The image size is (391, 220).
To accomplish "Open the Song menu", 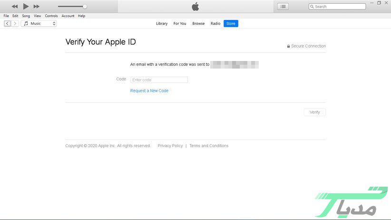I will coord(26,16).
